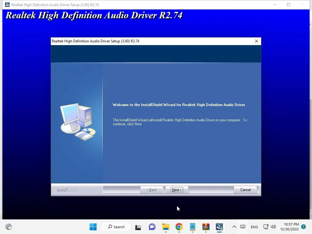The image size is (312, 234).
Task: Click the dialog title Realtek Setup (3.90) R2.74
Action: [x=95, y=41]
